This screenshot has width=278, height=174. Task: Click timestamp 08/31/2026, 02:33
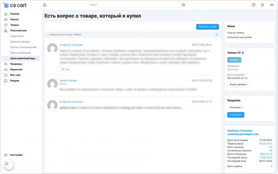(x=202, y=80)
